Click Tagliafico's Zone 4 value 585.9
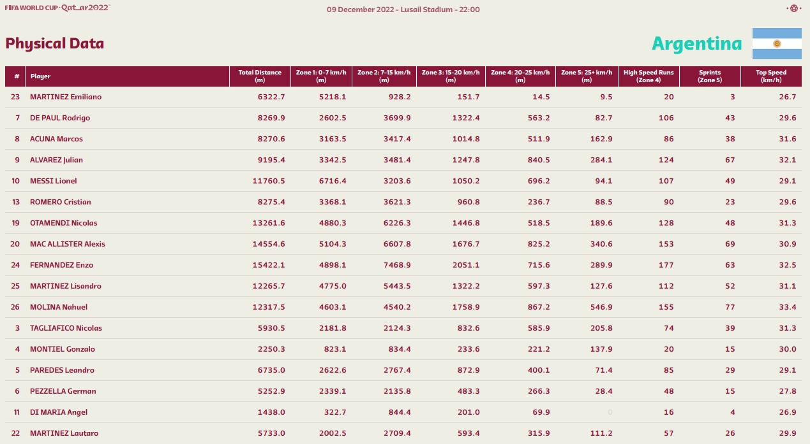Viewport: 810px width, 444px height. click(539, 328)
